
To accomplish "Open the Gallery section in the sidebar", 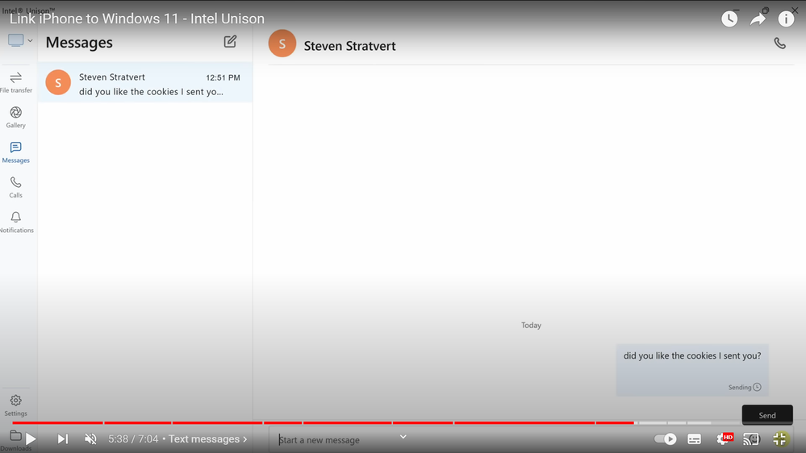I will (15, 117).
